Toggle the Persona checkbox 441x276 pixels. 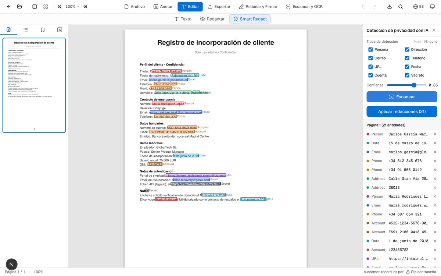click(x=370, y=49)
